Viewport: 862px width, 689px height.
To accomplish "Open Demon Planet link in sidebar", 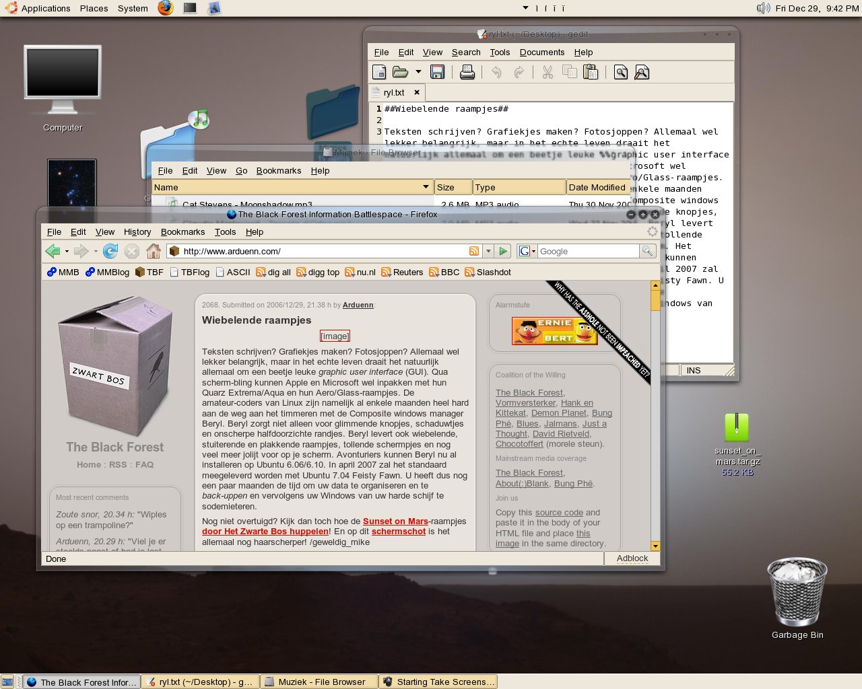I will tap(558, 412).
